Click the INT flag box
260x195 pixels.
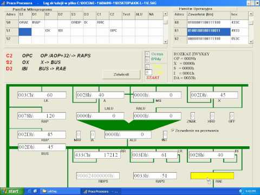pos(165,134)
